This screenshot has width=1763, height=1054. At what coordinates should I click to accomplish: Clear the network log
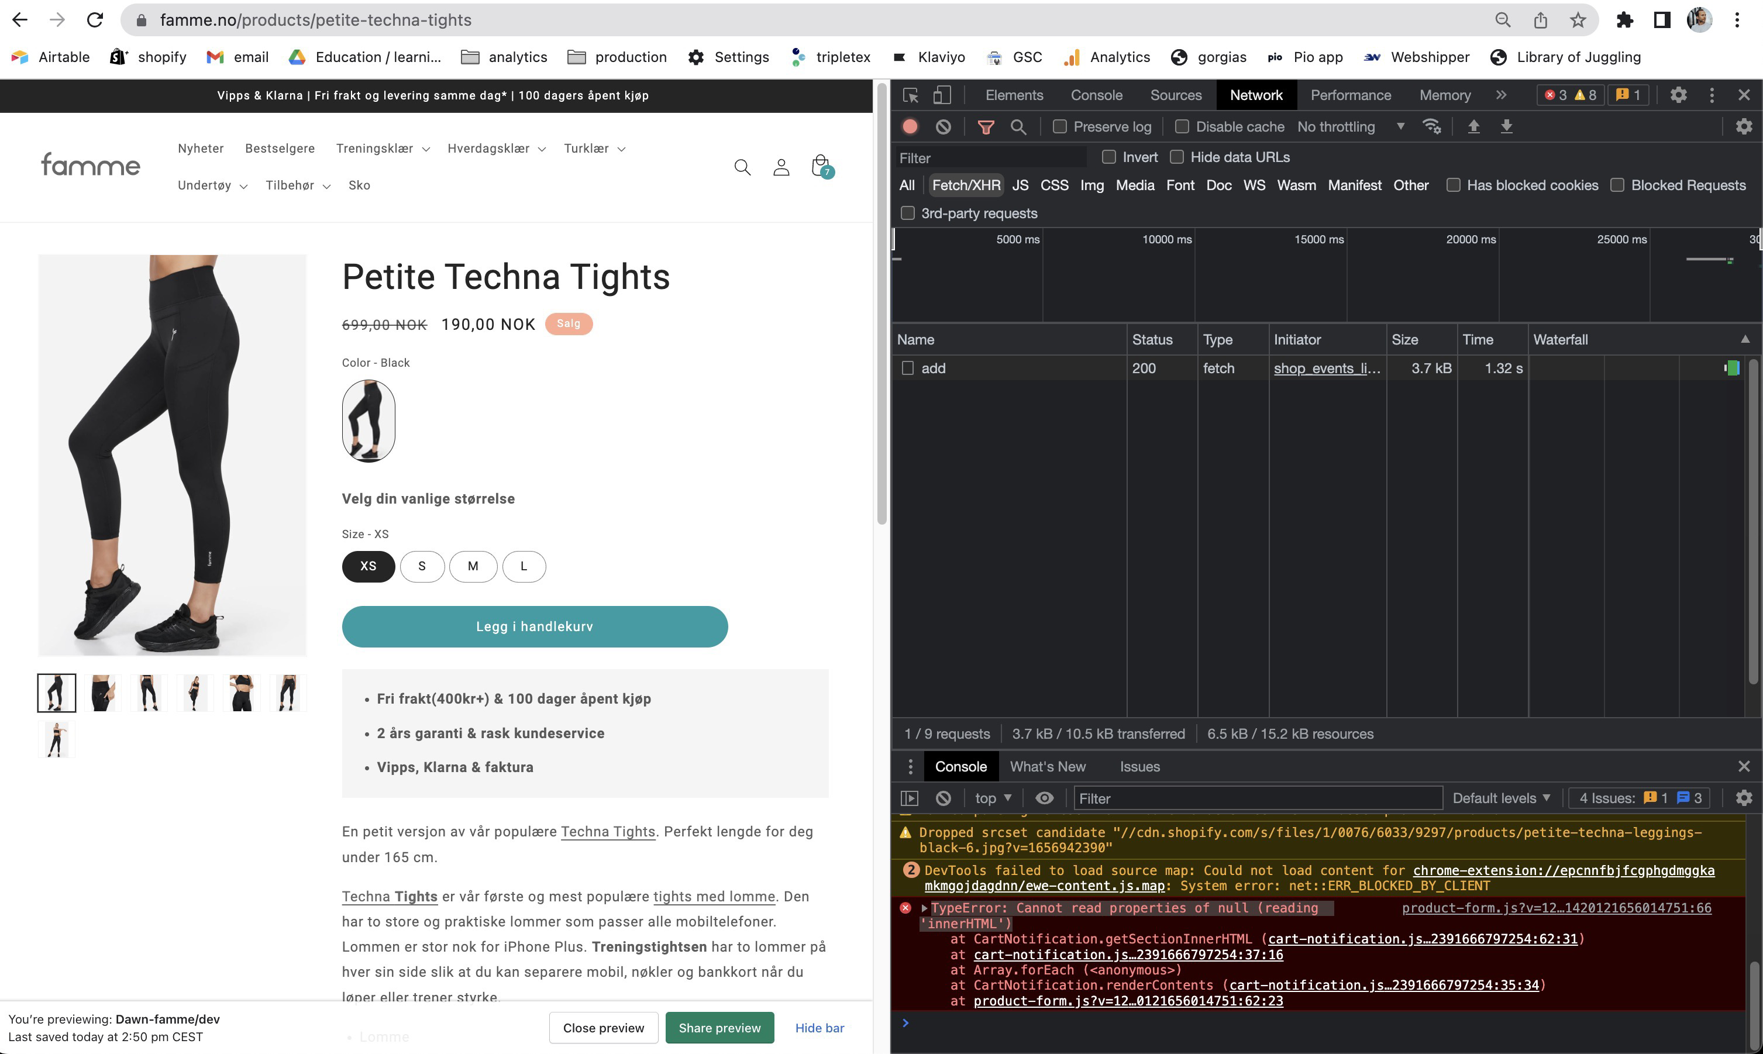[x=944, y=126]
